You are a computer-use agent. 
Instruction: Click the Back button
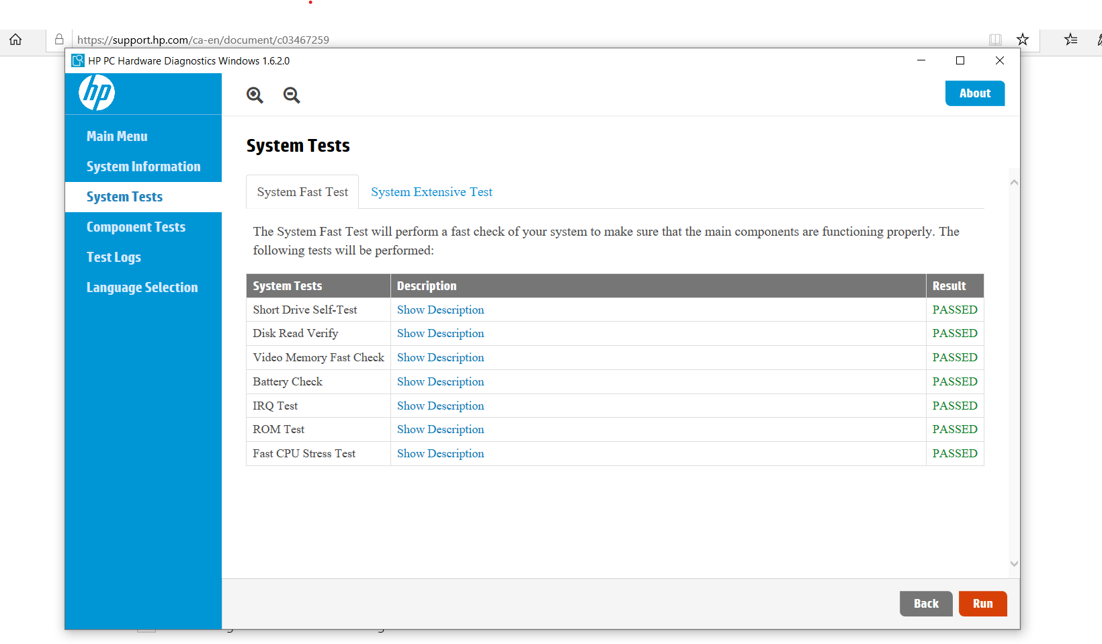click(x=925, y=604)
